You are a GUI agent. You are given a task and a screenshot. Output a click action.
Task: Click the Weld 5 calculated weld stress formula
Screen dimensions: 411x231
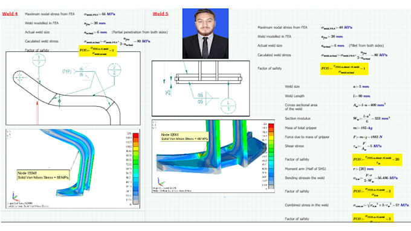[x=354, y=55]
